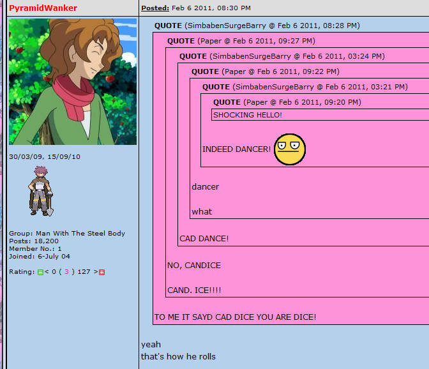Click the pixel trainer sprite image
The image size is (429, 369).
(41, 191)
